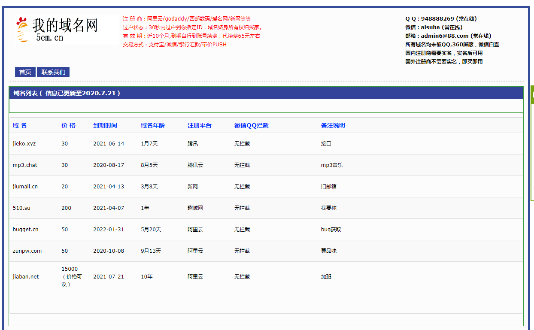Screen dimensions: 534x330
Task: Select the jieko.xyz domain entry
Action: (24, 144)
